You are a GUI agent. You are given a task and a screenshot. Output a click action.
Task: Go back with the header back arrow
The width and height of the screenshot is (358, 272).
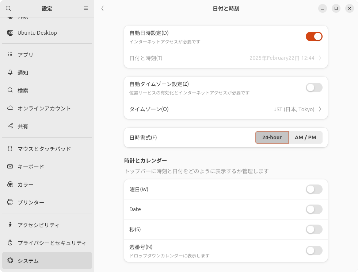103,8
